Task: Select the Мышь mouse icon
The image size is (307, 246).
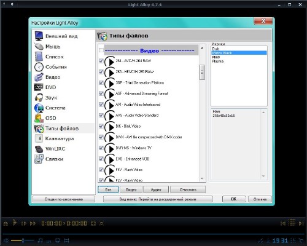Action: point(39,46)
